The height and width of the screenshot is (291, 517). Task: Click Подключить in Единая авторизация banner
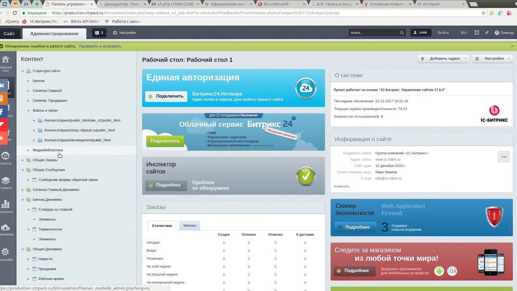[166, 97]
